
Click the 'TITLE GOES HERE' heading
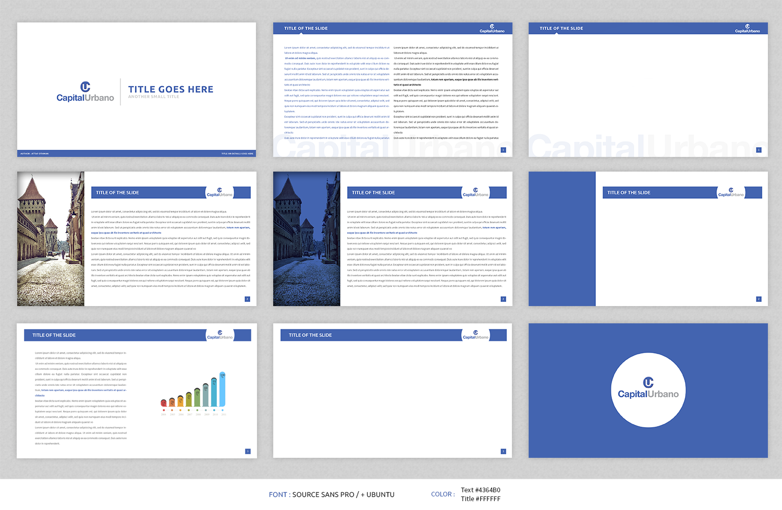point(170,89)
